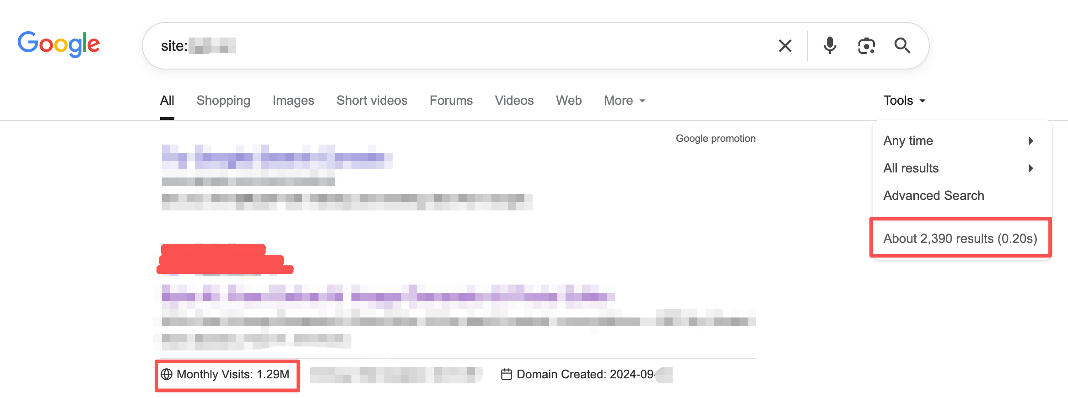
Task: Open search by image camera icon
Action: [866, 46]
